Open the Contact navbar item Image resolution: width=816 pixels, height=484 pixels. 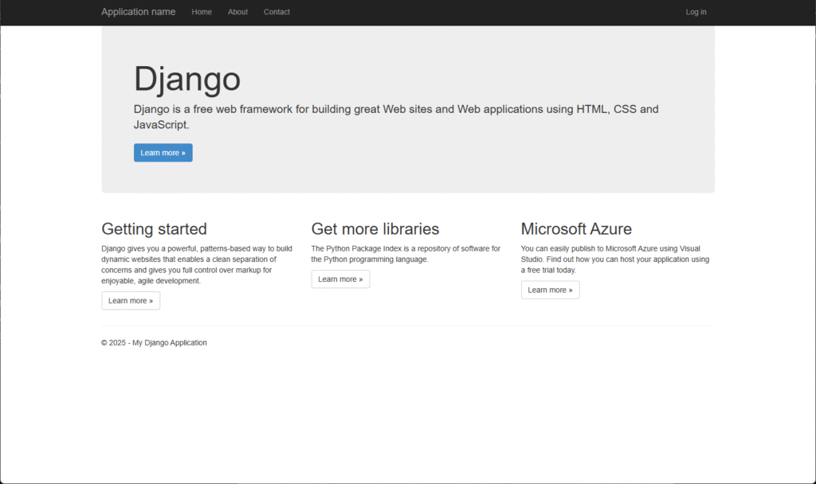pyautogui.click(x=277, y=12)
